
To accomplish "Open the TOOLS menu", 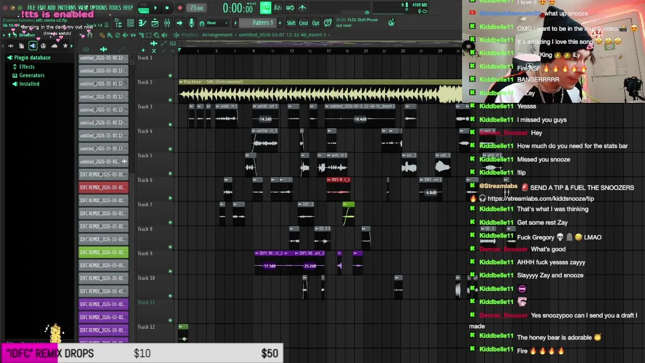I will (x=115, y=8).
